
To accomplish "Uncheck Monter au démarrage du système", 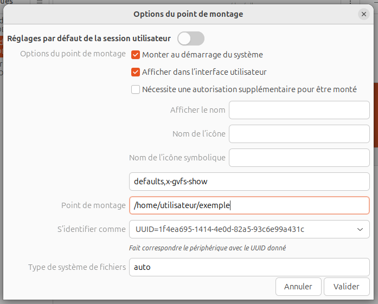I will point(136,55).
